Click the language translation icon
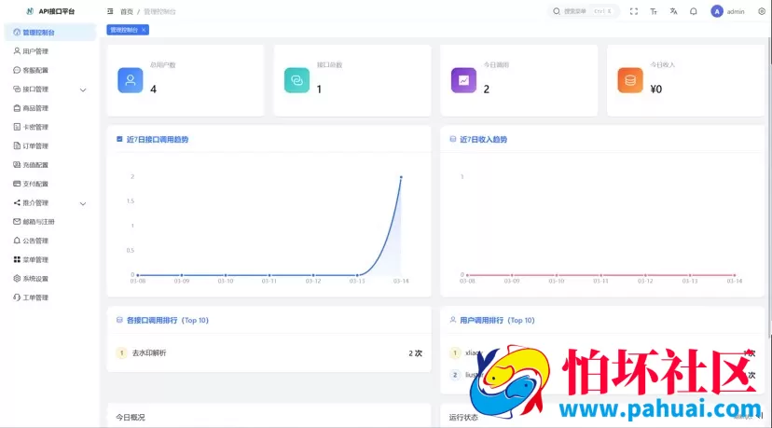 [x=673, y=12]
